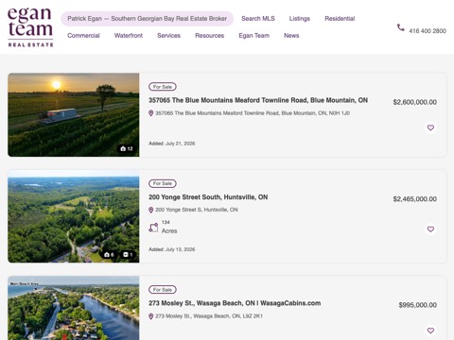The height and width of the screenshot is (340, 454).
Task: Favorite the Blue Mountains Meaford Townline listing
Action: point(430,127)
